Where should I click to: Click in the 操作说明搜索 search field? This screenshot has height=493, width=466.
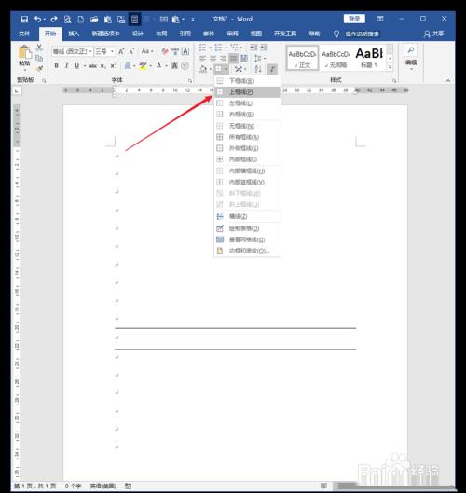[x=362, y=34]
